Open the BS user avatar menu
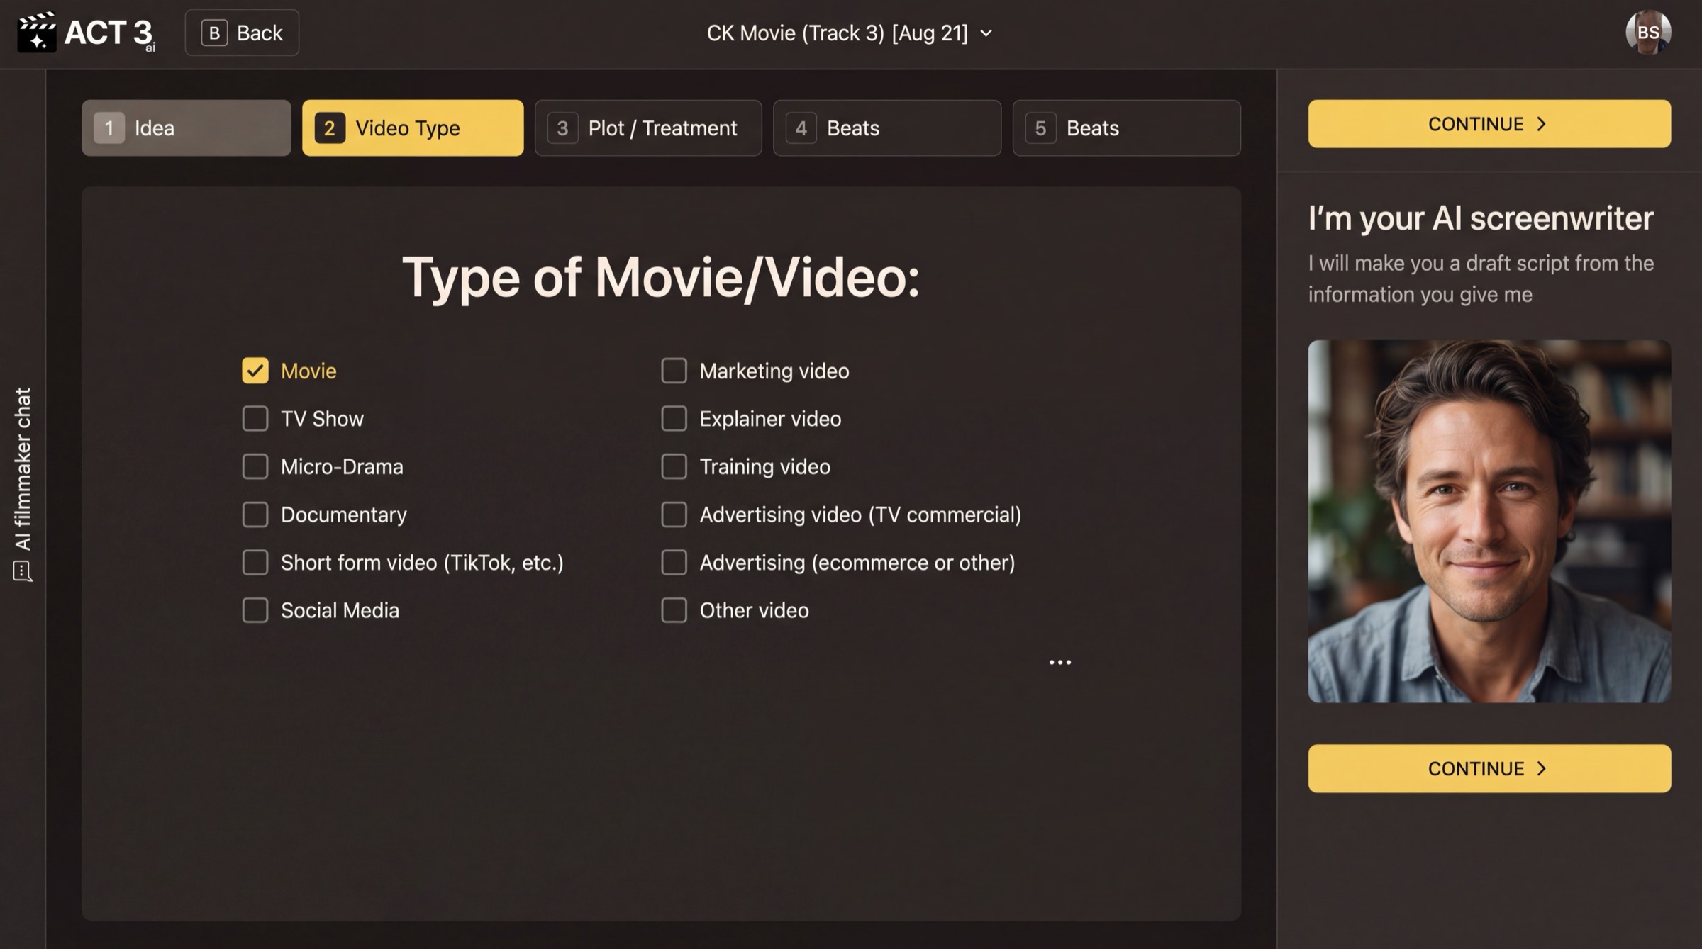This screenshot has width=1702, height=949. click(x=1647, y=32)
